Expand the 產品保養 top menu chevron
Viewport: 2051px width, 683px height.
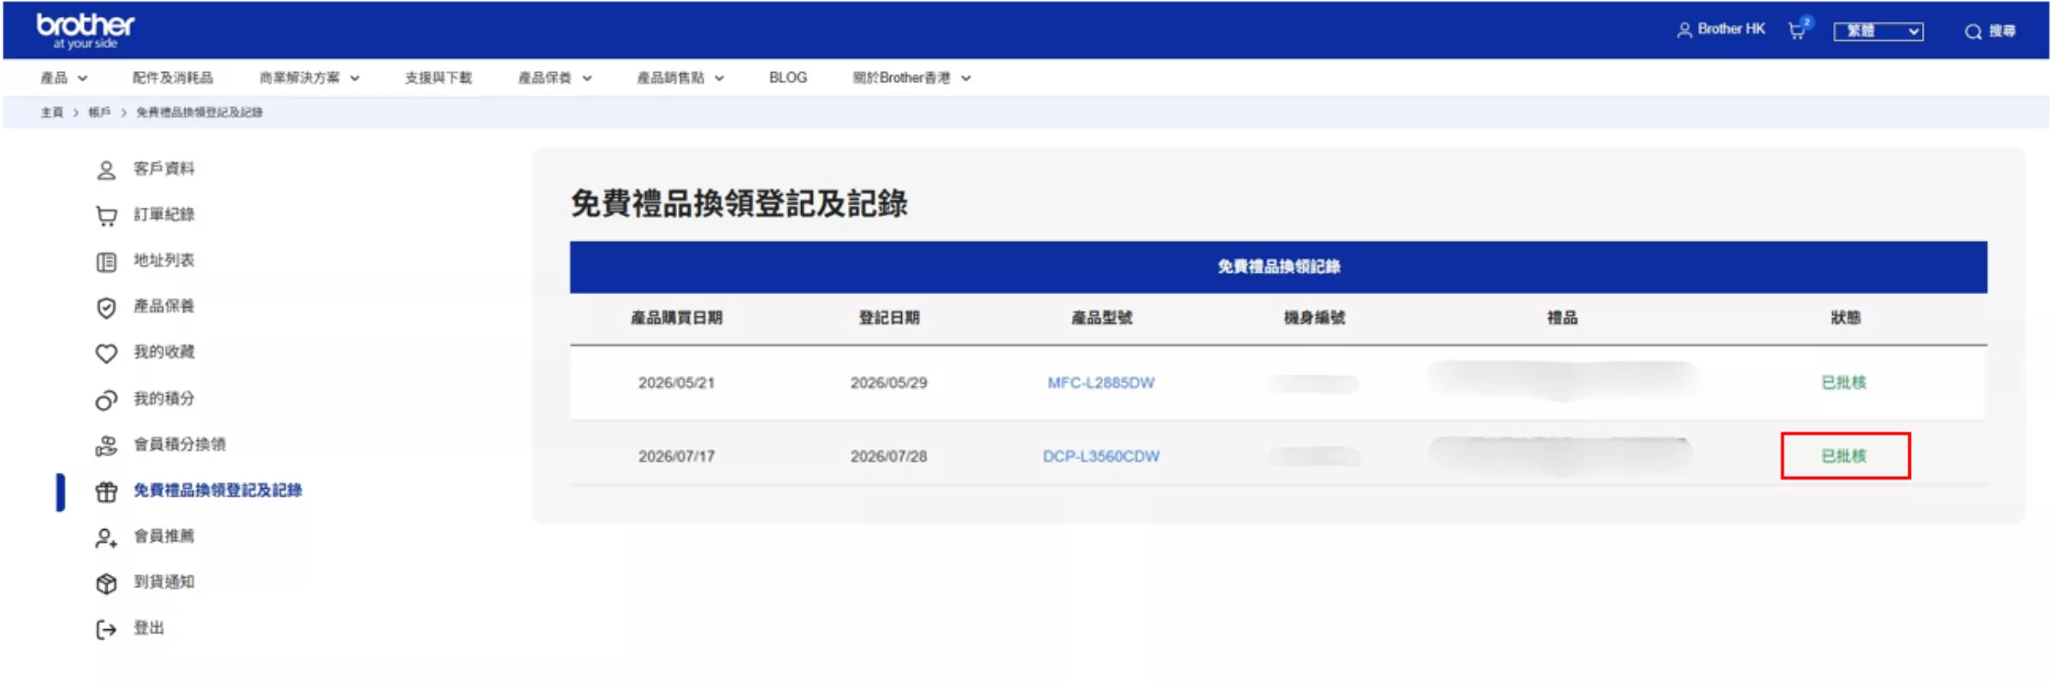coord(587,78)
